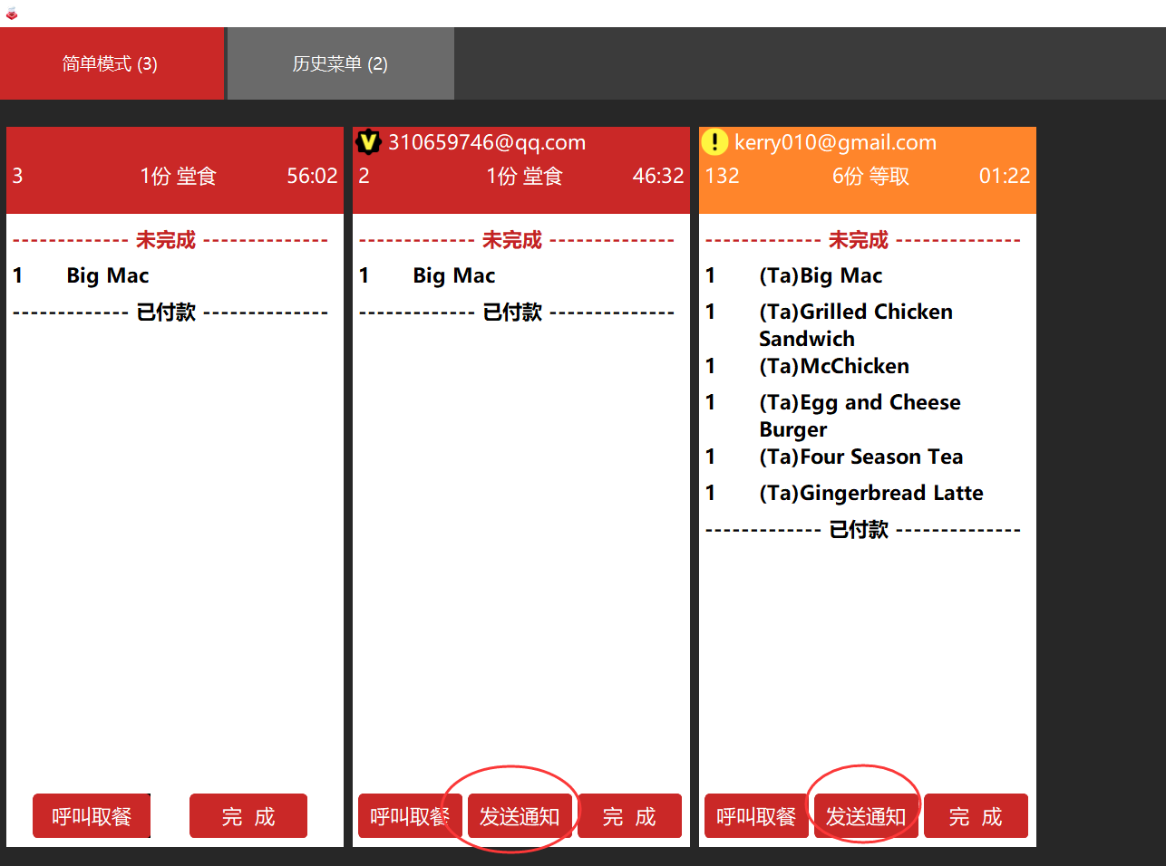Click the 56:02 timer on order 3

[312, 176]
